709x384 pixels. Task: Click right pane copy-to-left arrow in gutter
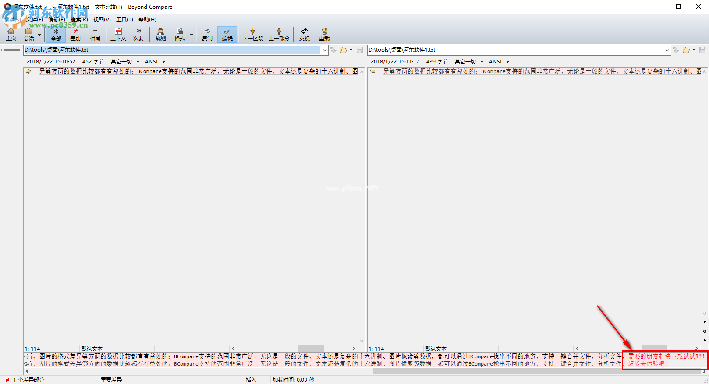(372, 71)
